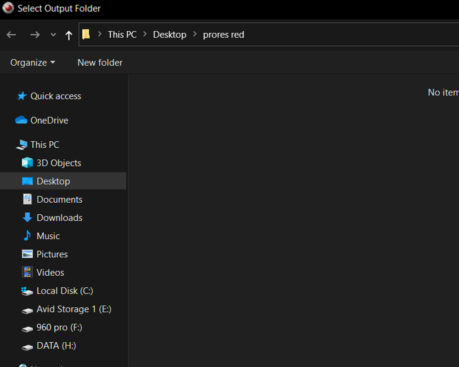Go up one folder level

pos(69,35)
